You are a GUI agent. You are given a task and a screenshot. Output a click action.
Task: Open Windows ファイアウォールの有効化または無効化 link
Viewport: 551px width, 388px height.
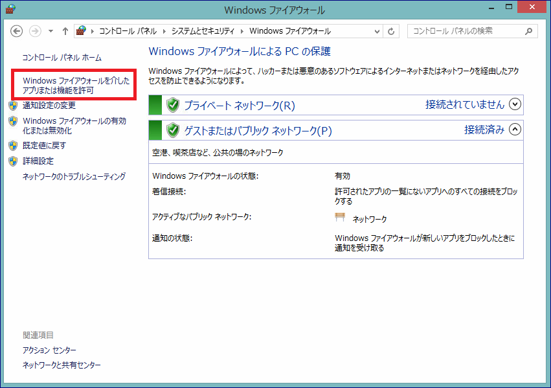point(74,126)
